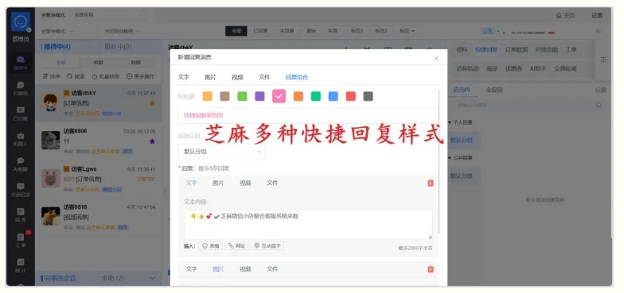Image resolution: width=624 pixels, height=293 pixels.
Task: Select the 群聊 filter toggle
Action: pos(135,63)
